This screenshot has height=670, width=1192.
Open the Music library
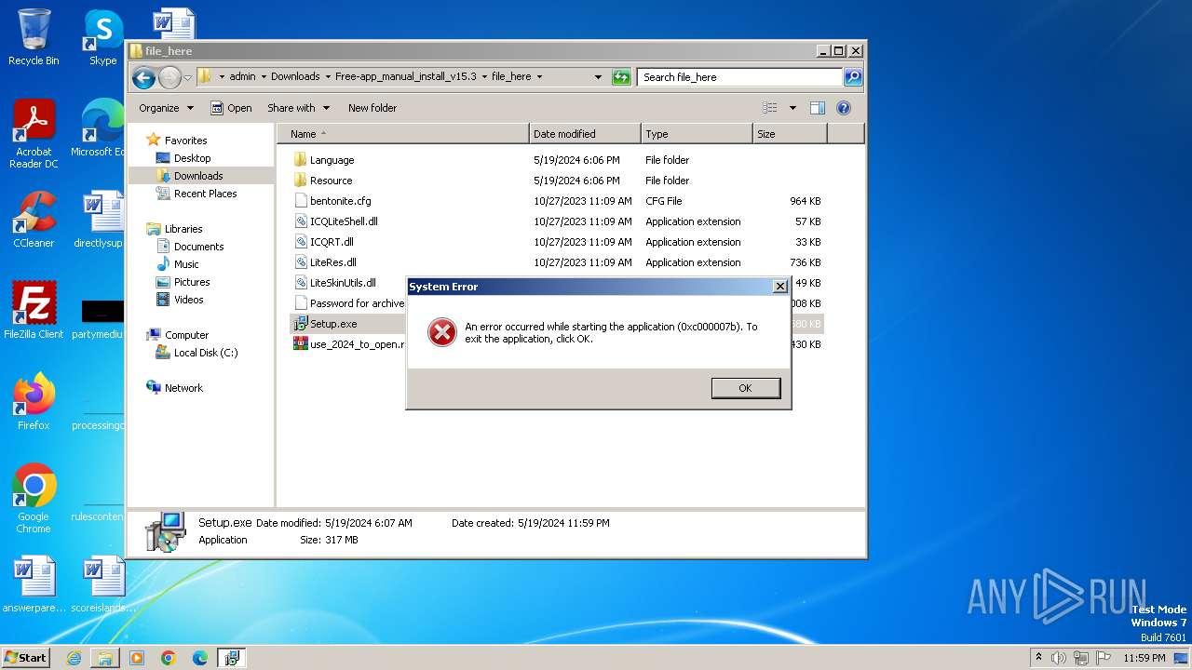point(186,264)
